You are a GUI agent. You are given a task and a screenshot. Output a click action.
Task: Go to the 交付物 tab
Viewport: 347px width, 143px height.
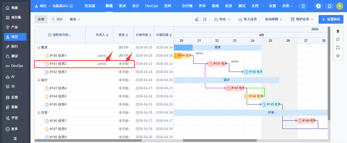(187, 6)
